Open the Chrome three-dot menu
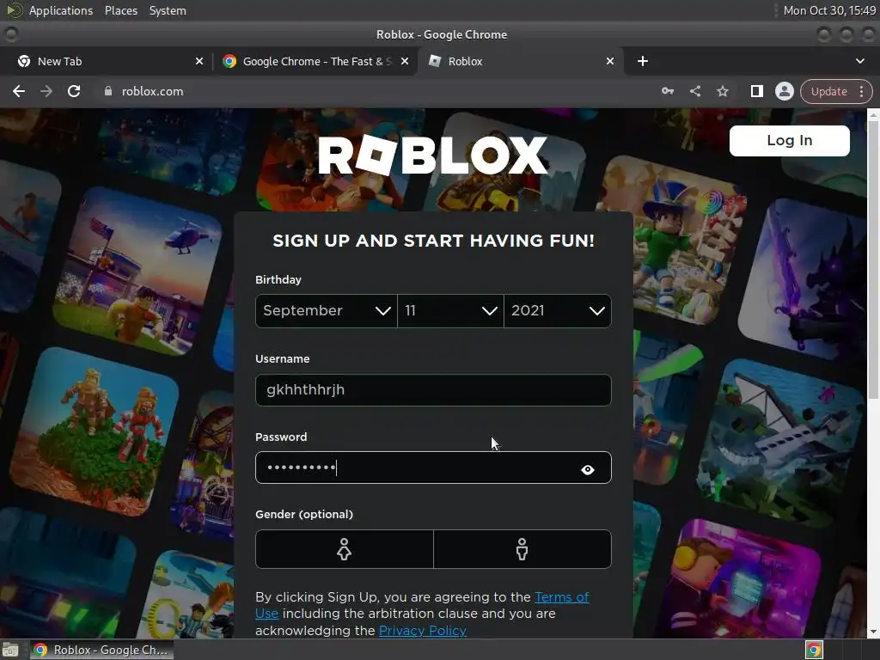This screenshot has height=660, width=880. tap(861, 91)
